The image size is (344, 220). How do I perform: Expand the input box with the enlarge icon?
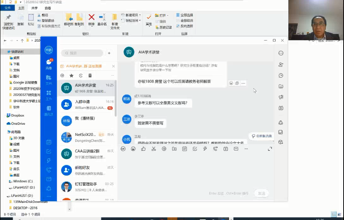[270, 149]
